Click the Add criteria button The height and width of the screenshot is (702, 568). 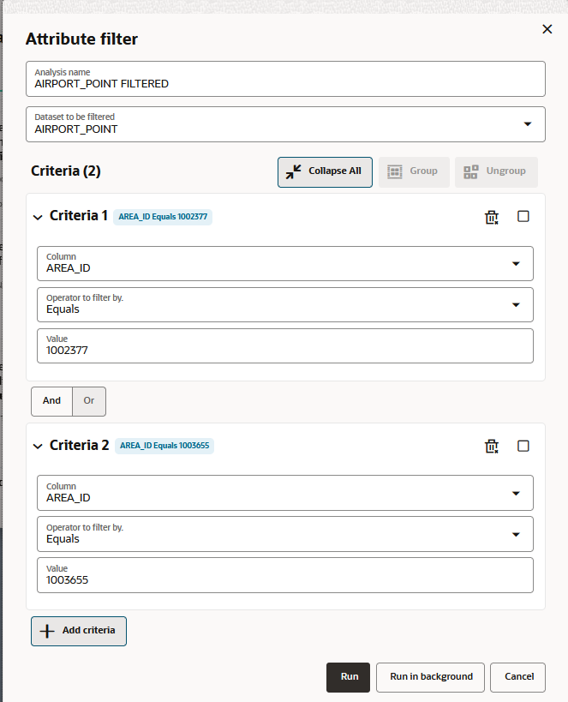point(79,631)
